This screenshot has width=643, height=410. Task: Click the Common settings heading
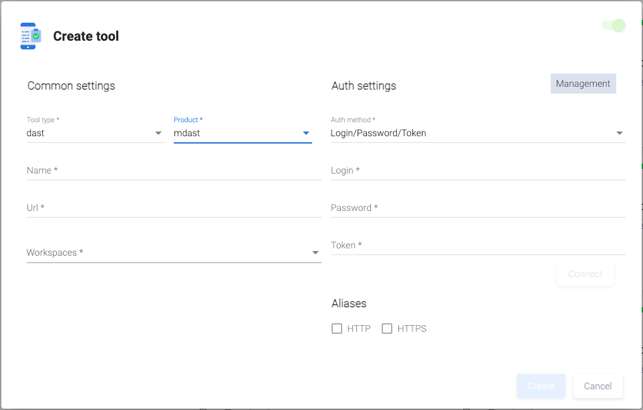71,85
